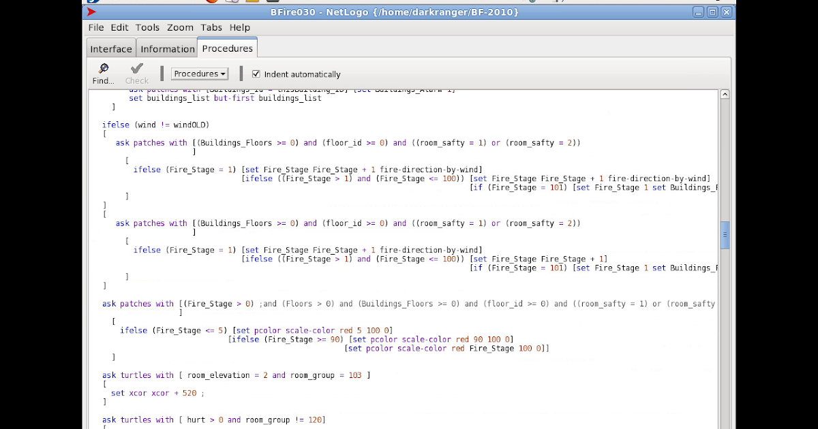Open the Edit menu
Viewport: 818px width, 429px height.
click(119, 27)
